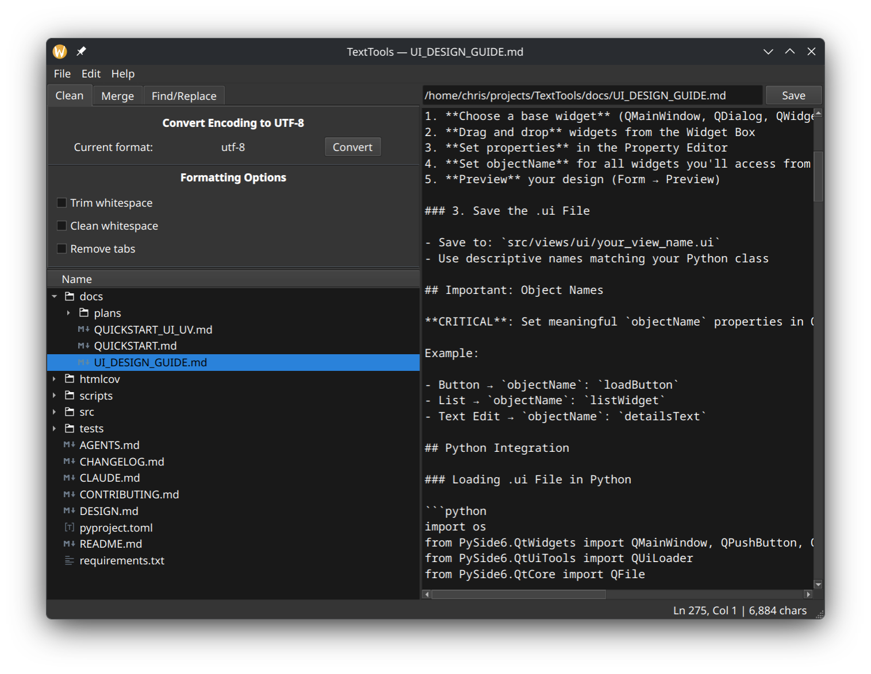Collapse the docs folder tree
Image resolution: width=871 pixels, height=674 pixels.
tap(54, 296)
